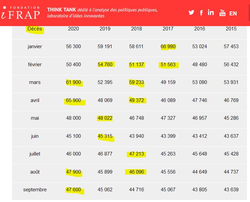The image size is (250, 202).
Task: Select the septembre 2020 value 47 600
Action: pos(73,190)
